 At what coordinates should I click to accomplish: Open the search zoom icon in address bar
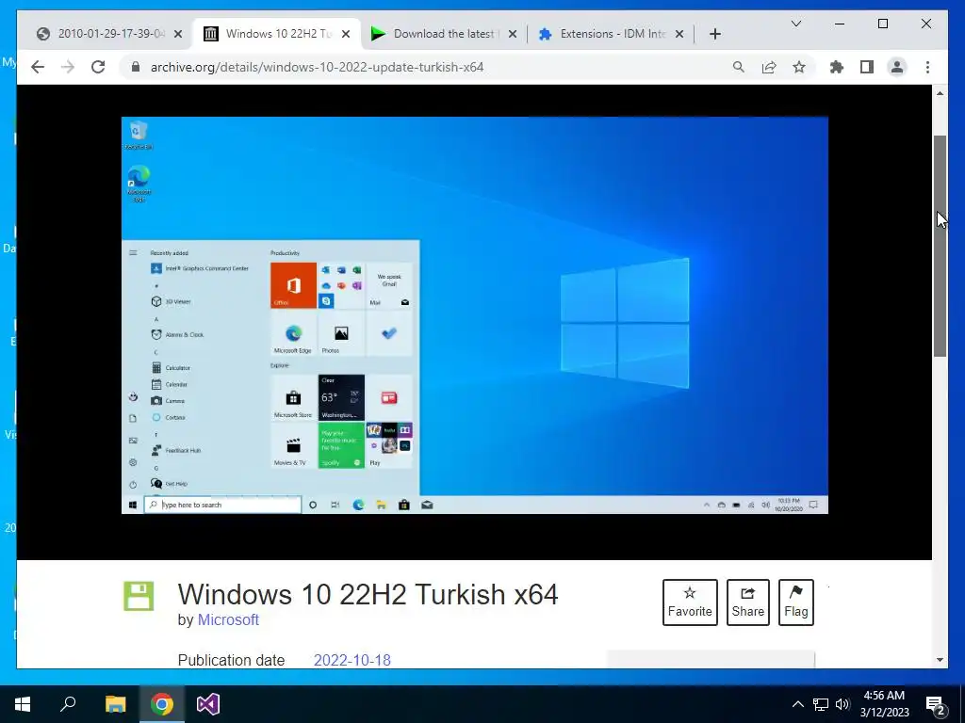pos(739,67)
